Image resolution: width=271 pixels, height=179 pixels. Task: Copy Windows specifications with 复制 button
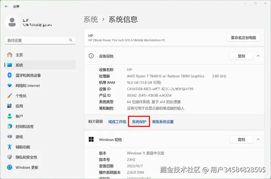click(x=241, y=140)
